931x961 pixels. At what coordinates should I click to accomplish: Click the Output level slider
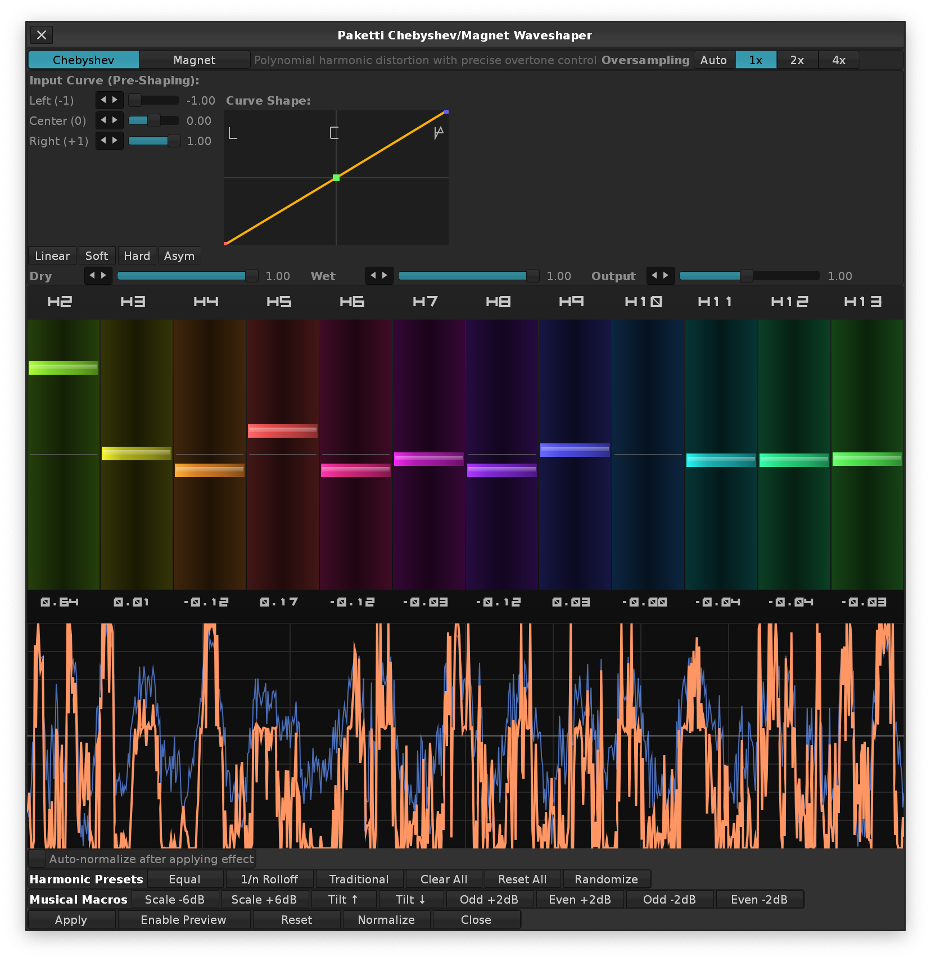coord(748,276)
